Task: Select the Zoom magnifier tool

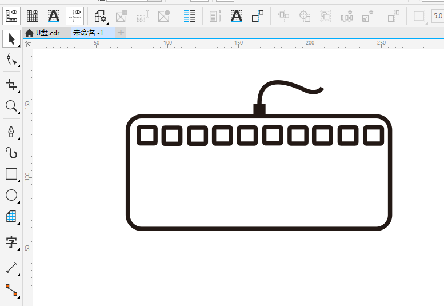Action: pyautogui.click(x=11, y=106)
